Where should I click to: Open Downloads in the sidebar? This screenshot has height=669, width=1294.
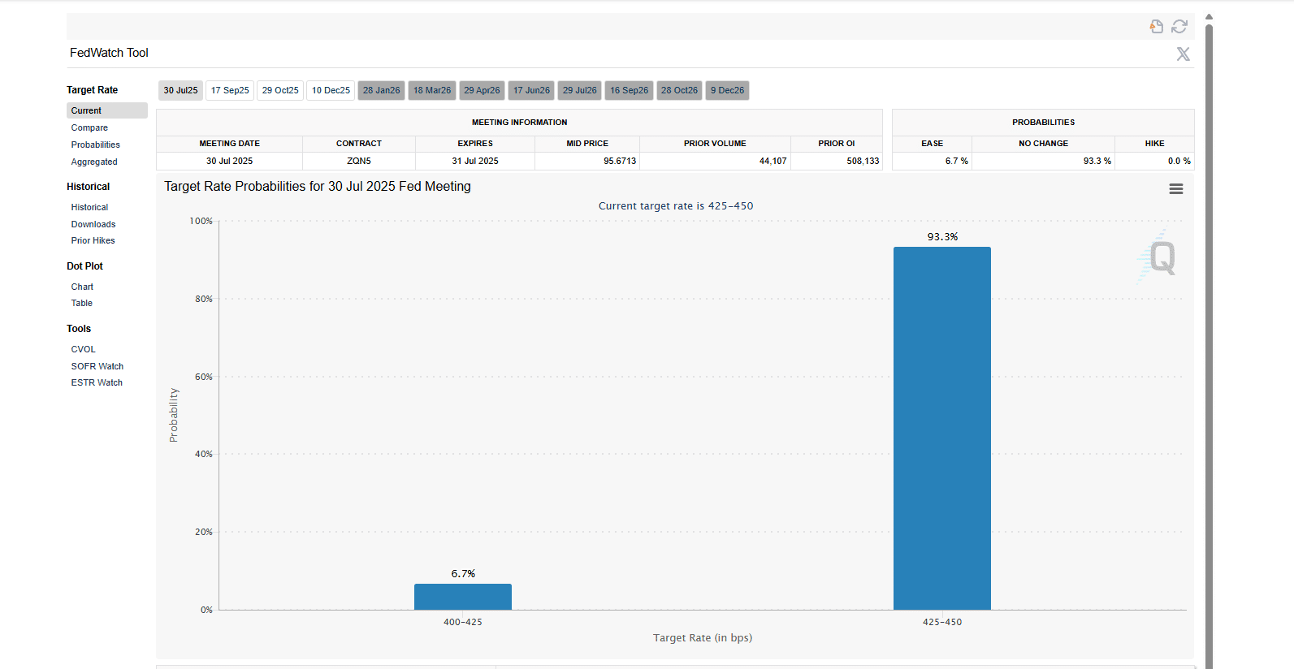(93, 224)
